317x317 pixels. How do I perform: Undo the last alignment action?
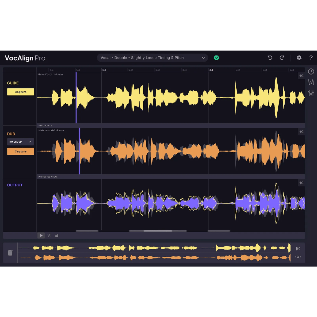click(270, 58)
